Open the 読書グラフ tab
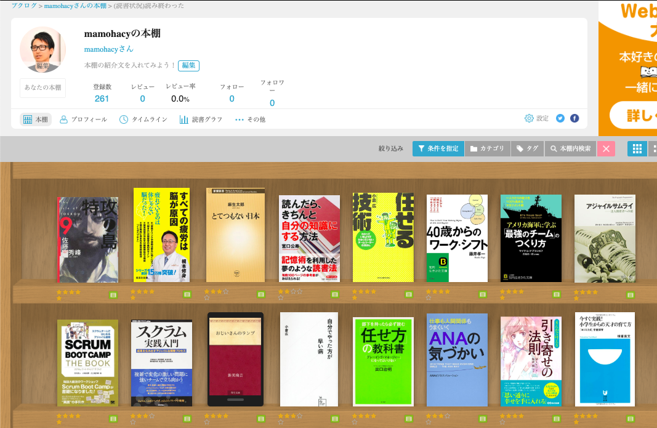The width and height of the screenshot is (657, 428). (201, 119)
